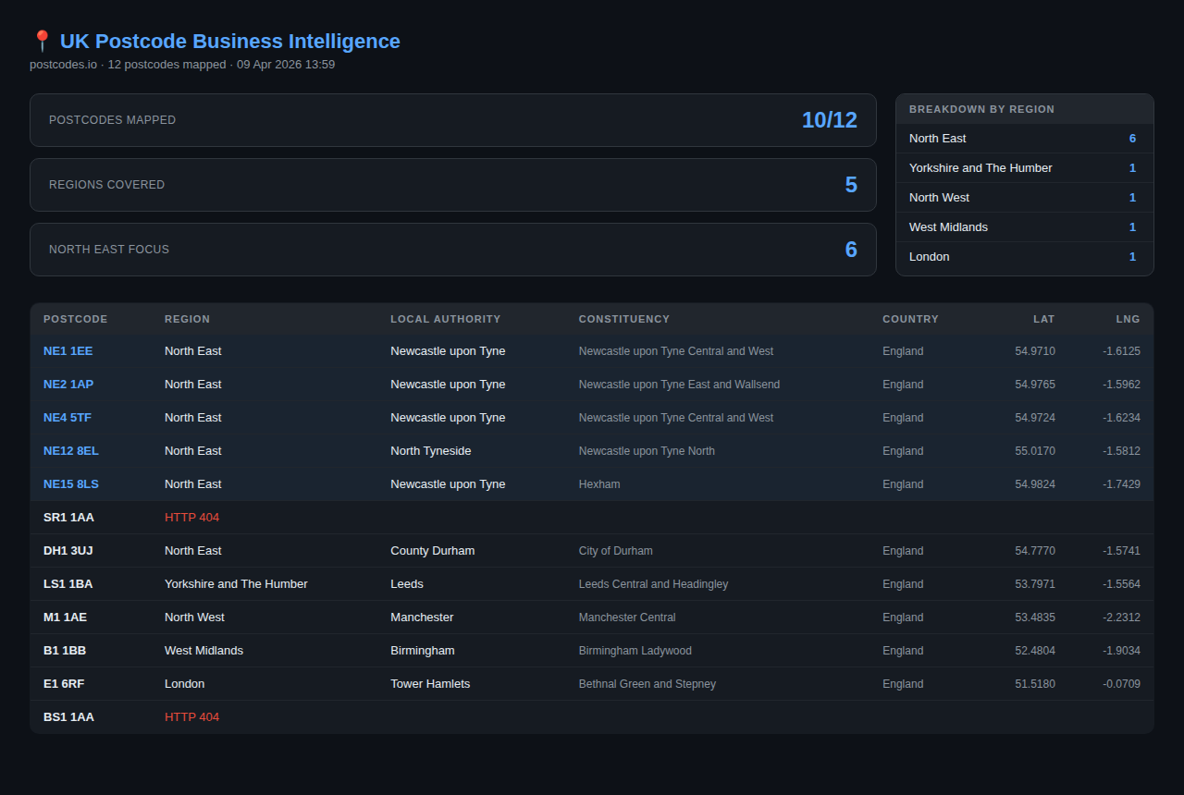Click the 10/12 mapped counter value
This screenshot has height=795, width=1184.
point(829,119)
